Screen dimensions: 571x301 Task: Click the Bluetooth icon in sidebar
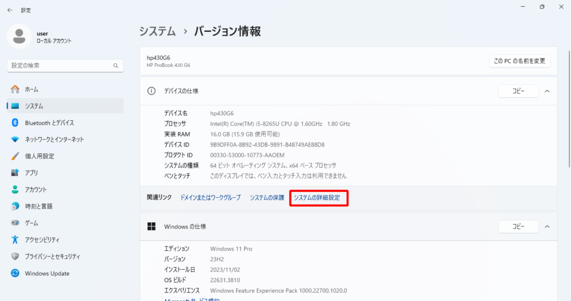click(15, 123)
